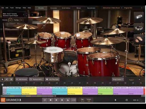Viewport: 146px width, 109px height.
Task: Open the Edit menu
Action: [7, 8]
